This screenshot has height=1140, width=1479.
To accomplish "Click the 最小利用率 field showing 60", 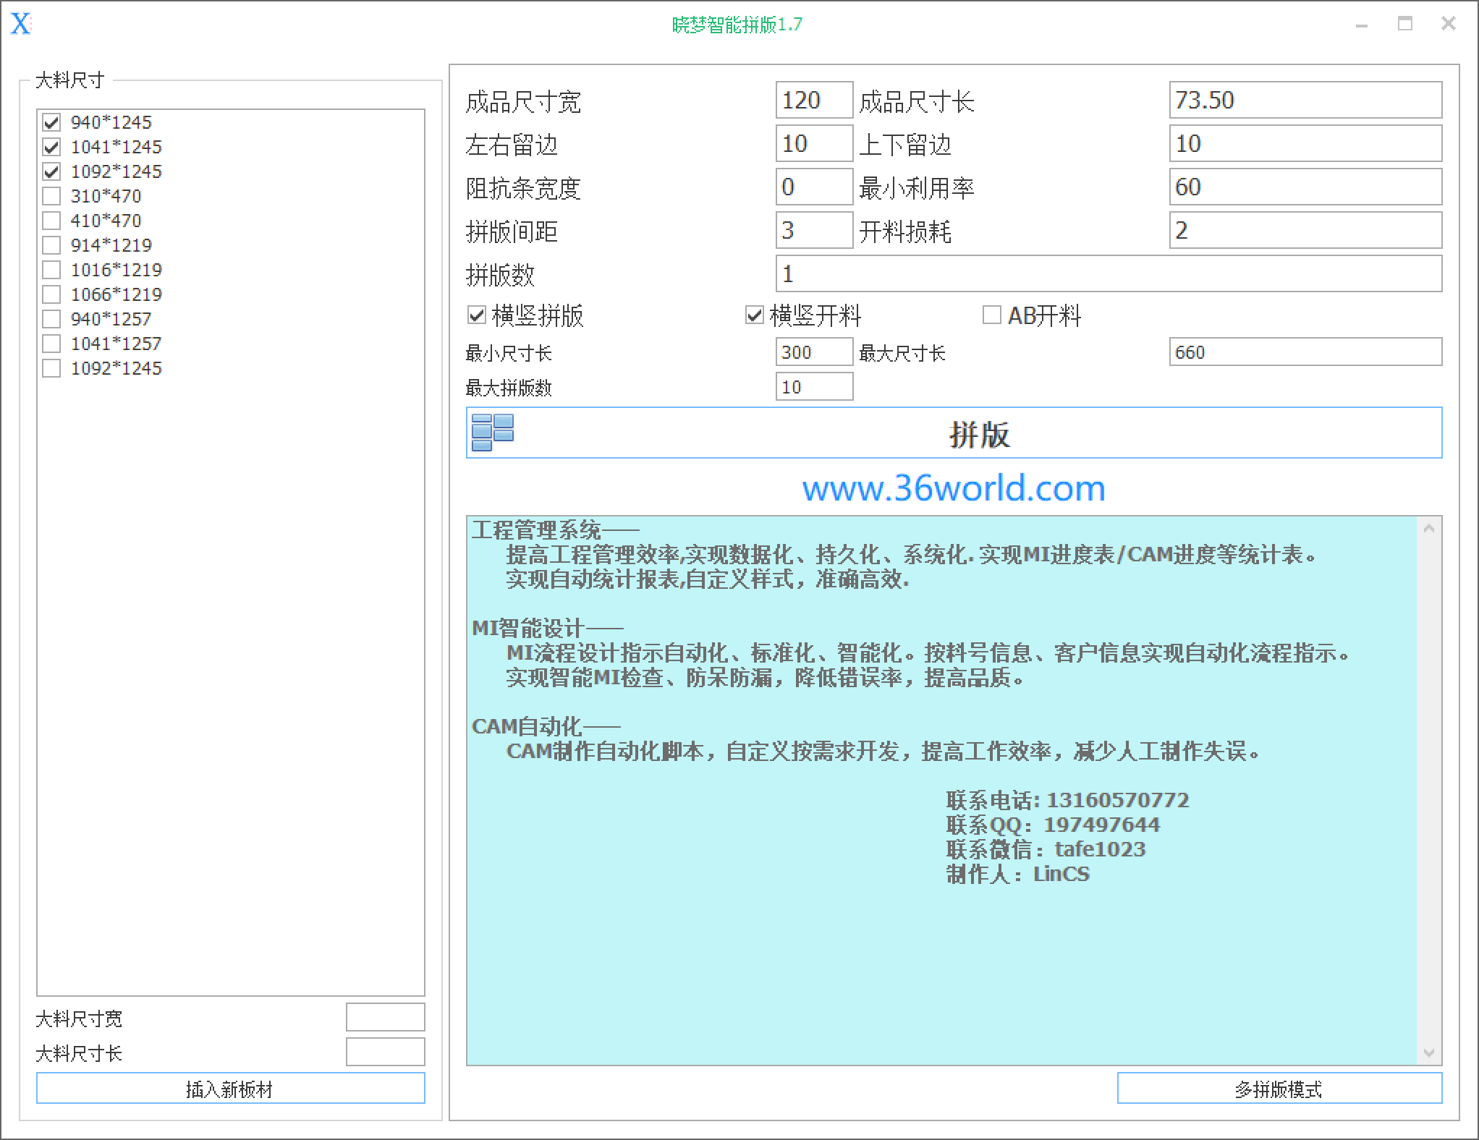I will [x=1305, y=187].
